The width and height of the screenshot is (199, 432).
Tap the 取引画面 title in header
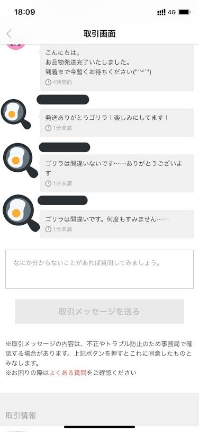coord(99,33)
